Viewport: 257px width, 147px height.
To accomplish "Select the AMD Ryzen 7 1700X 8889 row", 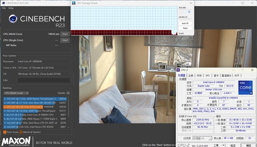I will coord(35,119).
